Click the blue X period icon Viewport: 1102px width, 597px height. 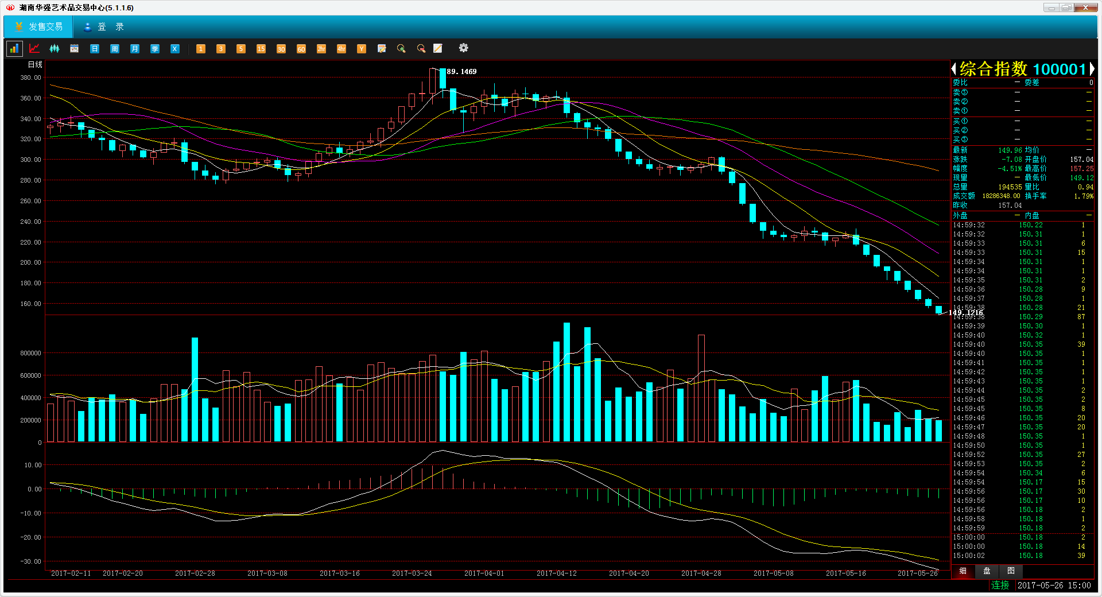coord(175,49)
